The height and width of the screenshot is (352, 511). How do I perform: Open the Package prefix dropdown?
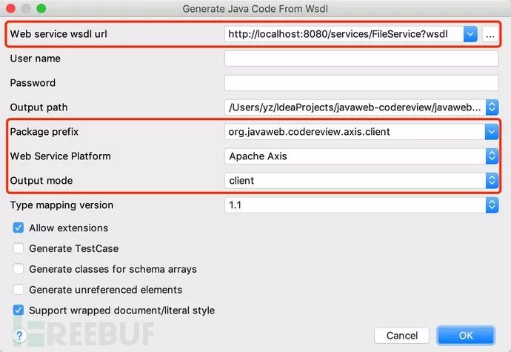pos(492,132)
